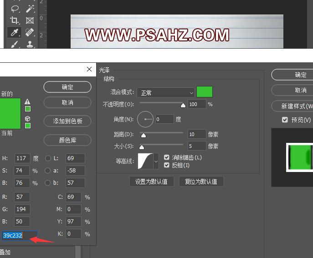The width and height of the screenshot is (313, 258).
Task: Select the L radio button
Action: point(48,158)
